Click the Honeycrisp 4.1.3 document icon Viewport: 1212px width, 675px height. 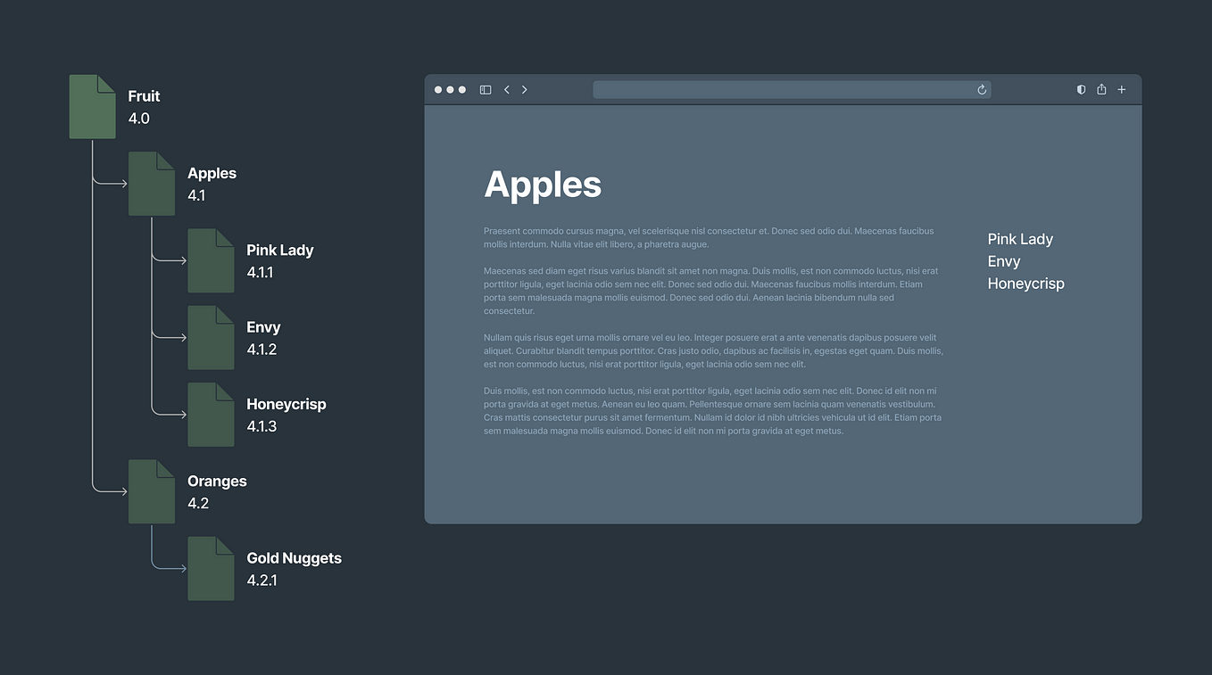tap(211, 414)
